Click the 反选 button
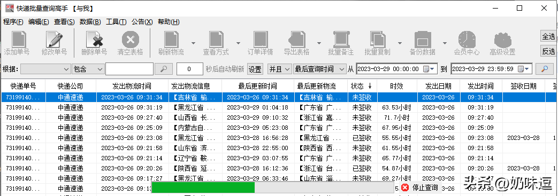 click(x=548, y=51)
